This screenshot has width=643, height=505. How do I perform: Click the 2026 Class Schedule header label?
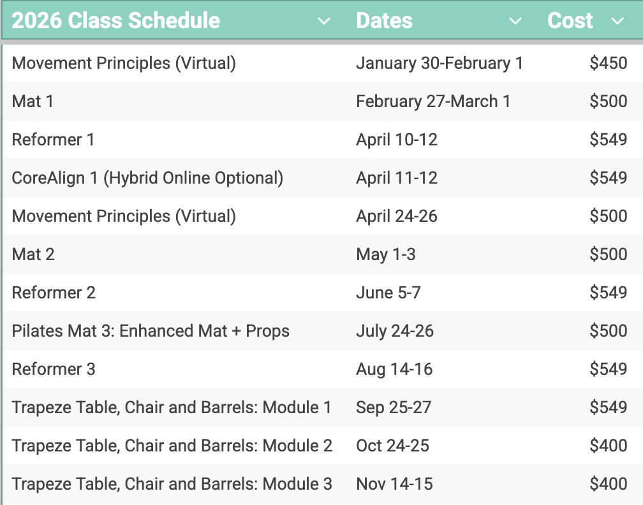pyautogui.click(x=115, y=20)
